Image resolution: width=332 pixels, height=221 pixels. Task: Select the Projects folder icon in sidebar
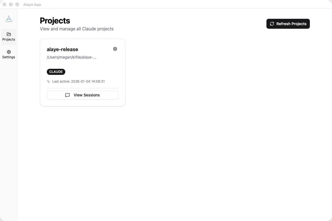9,34
